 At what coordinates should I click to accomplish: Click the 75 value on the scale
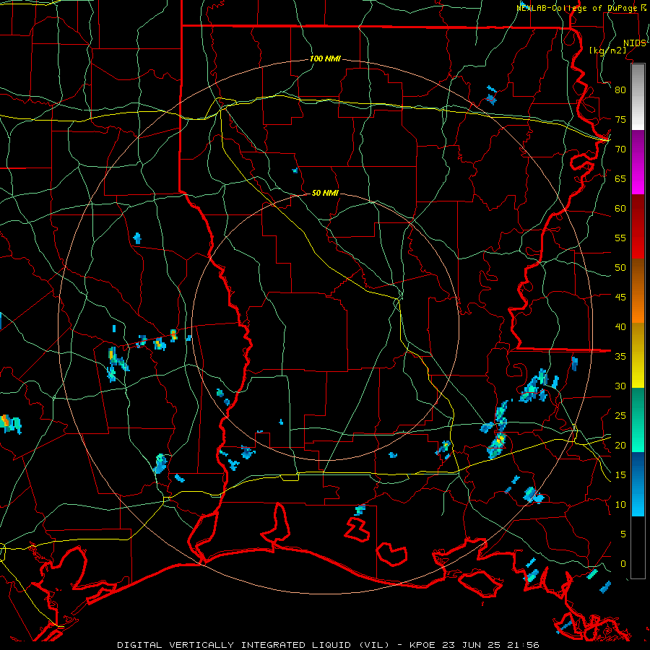(620, 120)
